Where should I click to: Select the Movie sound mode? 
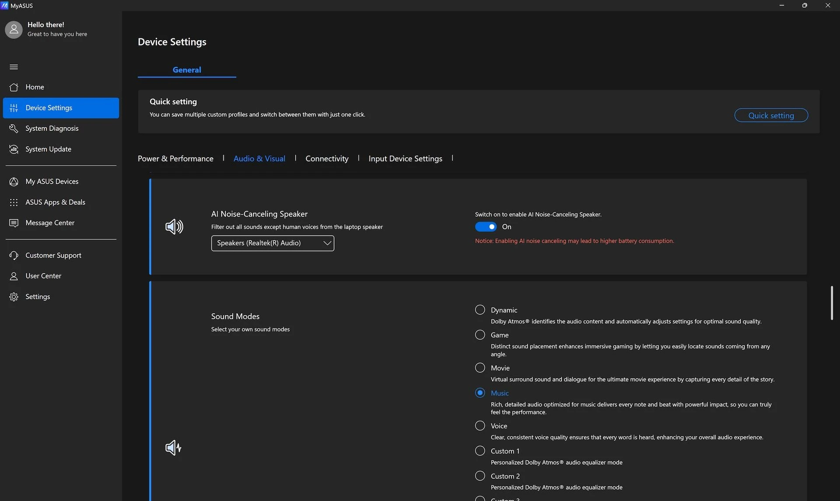point(480,368)
